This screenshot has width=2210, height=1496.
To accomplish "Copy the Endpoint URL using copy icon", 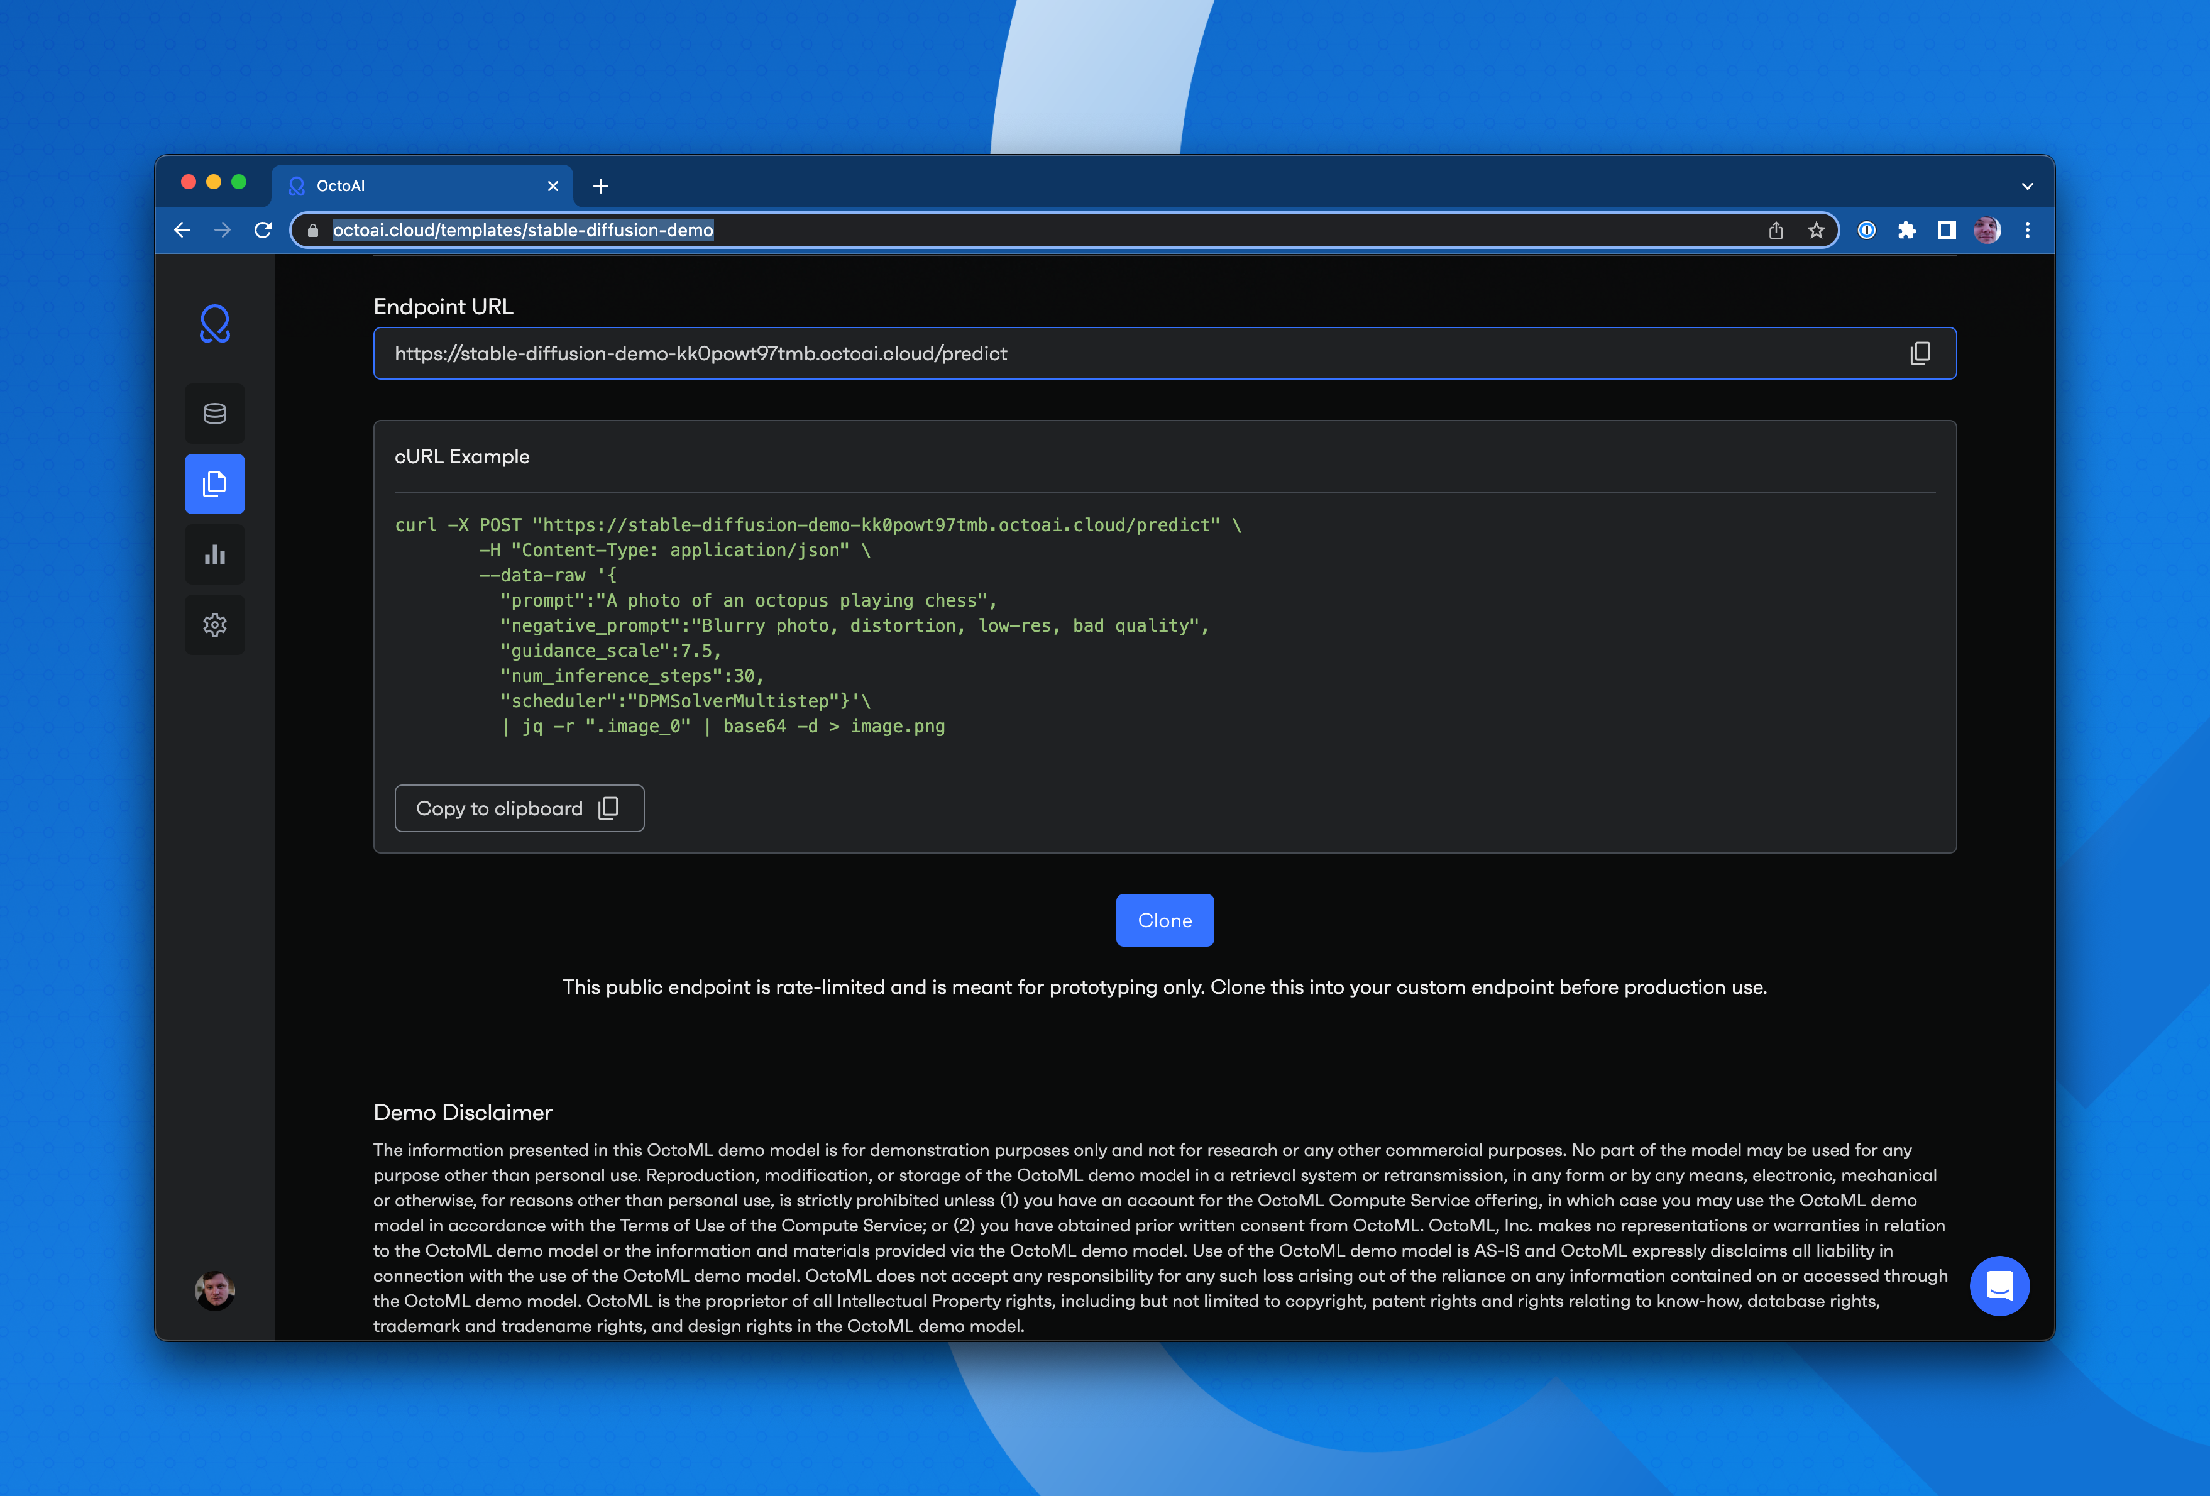I will (x=1920, y=354).
